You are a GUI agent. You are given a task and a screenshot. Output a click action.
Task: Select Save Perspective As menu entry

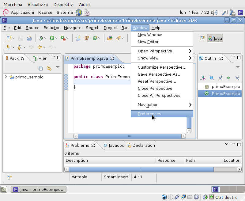162,74
